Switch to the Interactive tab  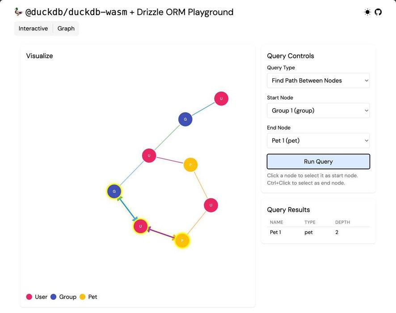click(33, 29)
